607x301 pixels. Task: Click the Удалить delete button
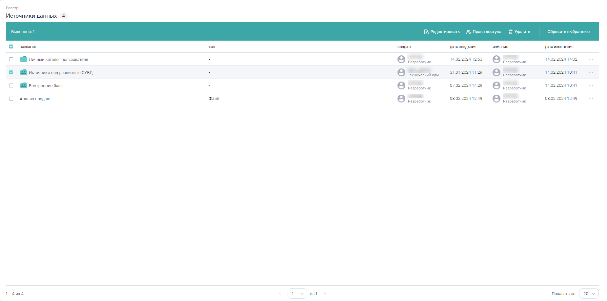coord(519,32)
